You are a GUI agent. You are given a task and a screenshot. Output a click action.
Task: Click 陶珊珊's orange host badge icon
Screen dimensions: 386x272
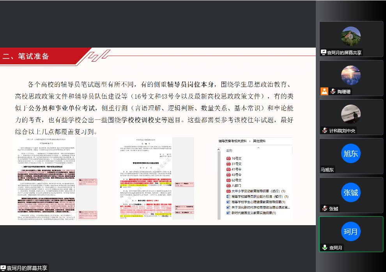tap(324, 91)
